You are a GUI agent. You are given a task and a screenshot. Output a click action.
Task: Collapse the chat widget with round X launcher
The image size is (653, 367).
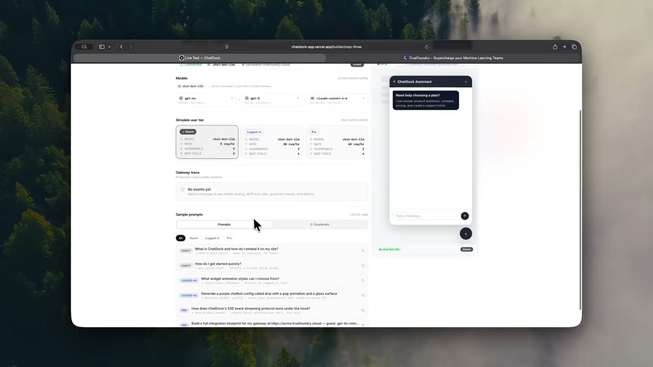(x=466, y=233)
